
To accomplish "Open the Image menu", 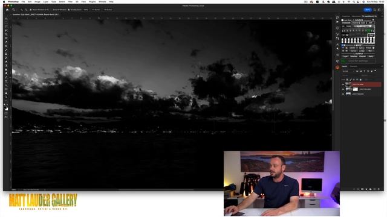I will click(x=37, y=2).
